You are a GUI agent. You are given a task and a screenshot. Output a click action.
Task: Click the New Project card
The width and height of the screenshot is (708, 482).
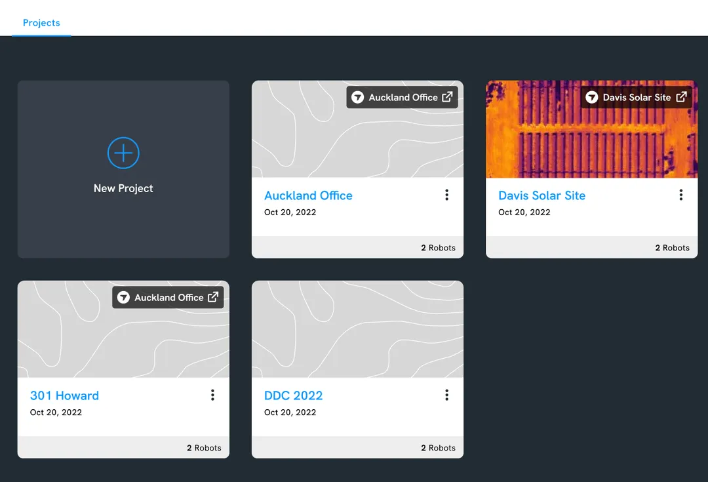pos(123,169)
